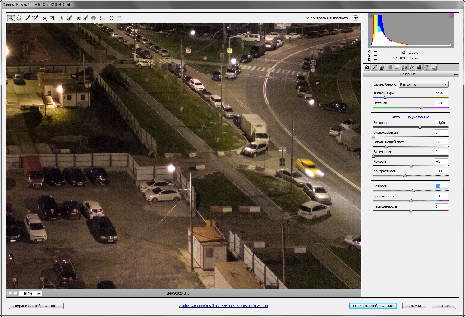Viewport: 465px width, 317px height.
Task: Click the Контрастность slider handle
Action: pyautogui.click(x=405, y=176)
